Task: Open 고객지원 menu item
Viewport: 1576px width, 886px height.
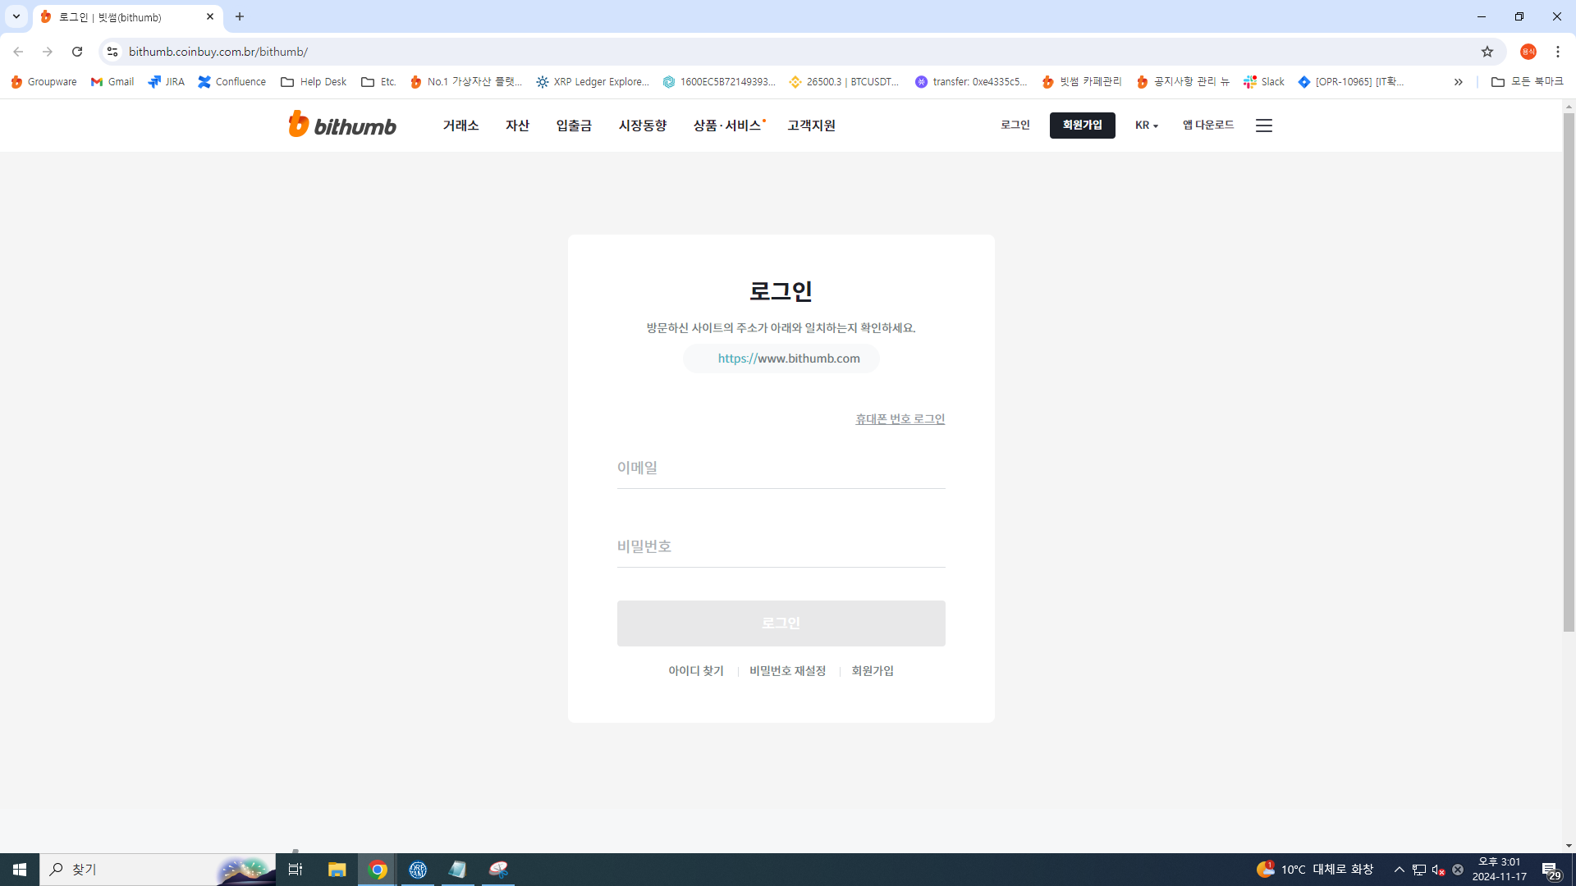Action: [x=811, y=126]
